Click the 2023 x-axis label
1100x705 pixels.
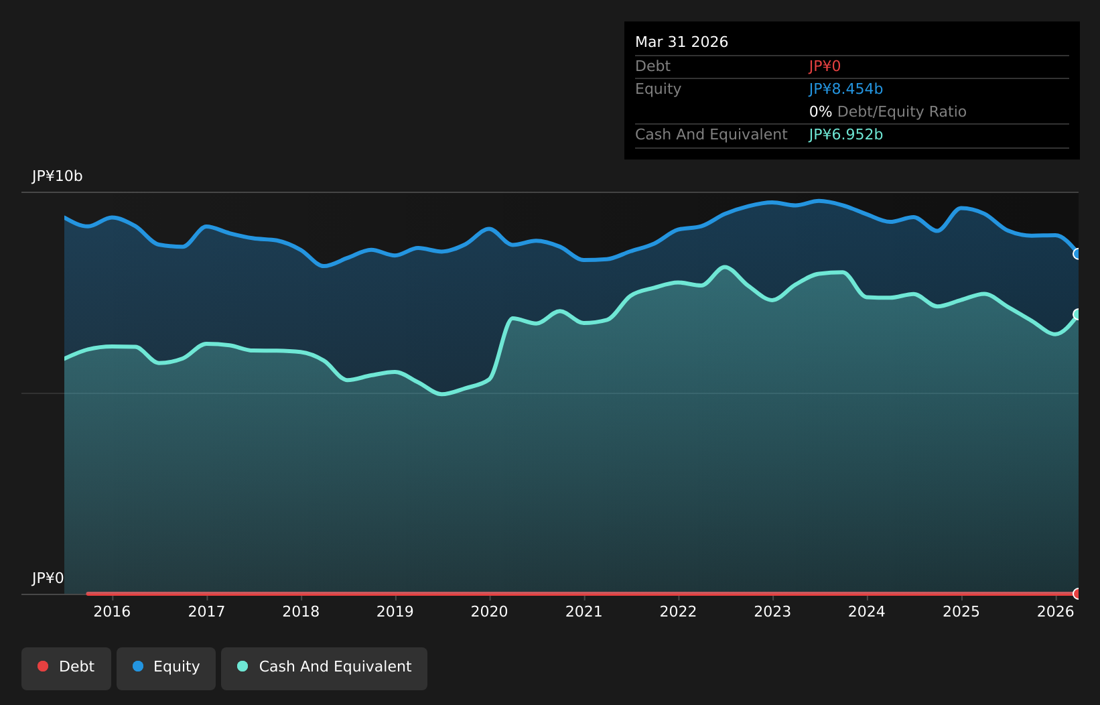pyautogui.click(x=772, y=611)
